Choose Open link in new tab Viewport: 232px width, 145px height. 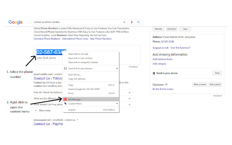78,54
